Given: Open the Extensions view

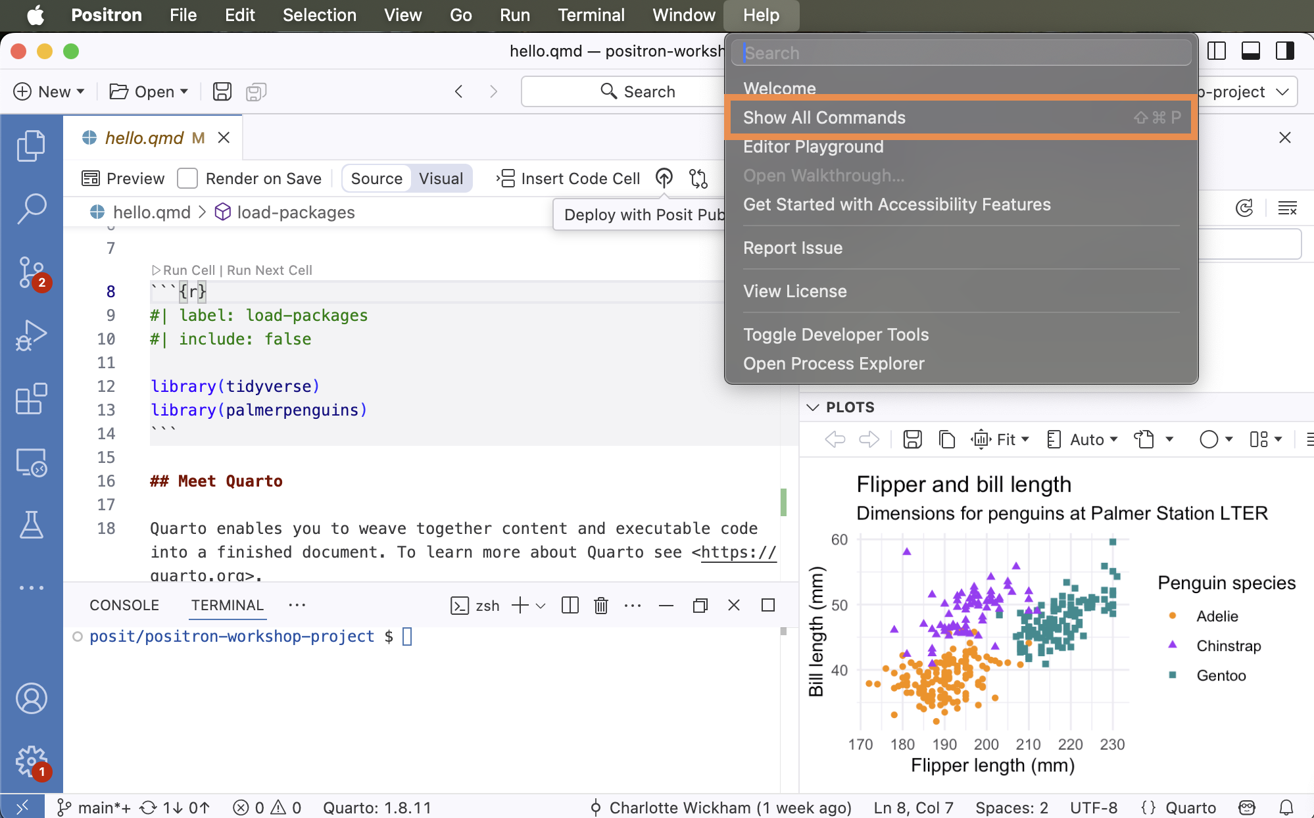Looking at the screenshot, I should coord(31,398).
